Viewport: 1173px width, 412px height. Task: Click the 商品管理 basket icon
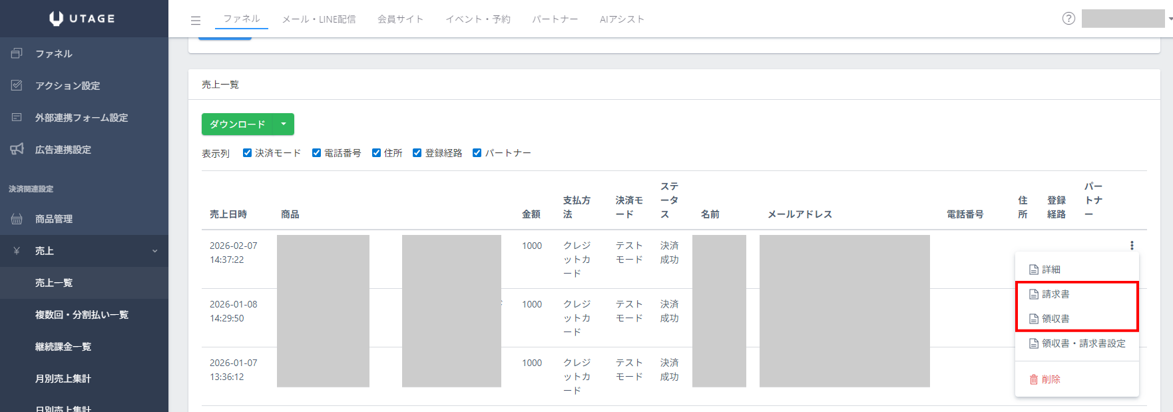click(17, 219)
